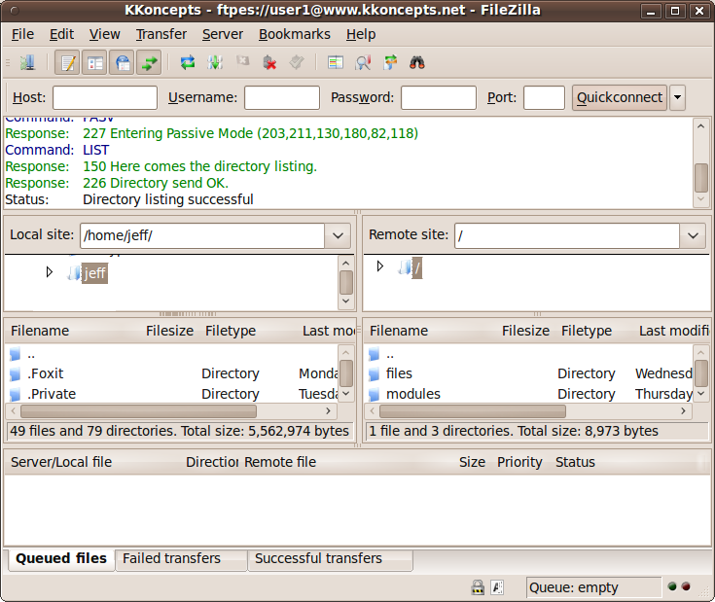Viewport: 715px width, 602px height.
Task: Select the remote modules directory
Action: [529, 394]
